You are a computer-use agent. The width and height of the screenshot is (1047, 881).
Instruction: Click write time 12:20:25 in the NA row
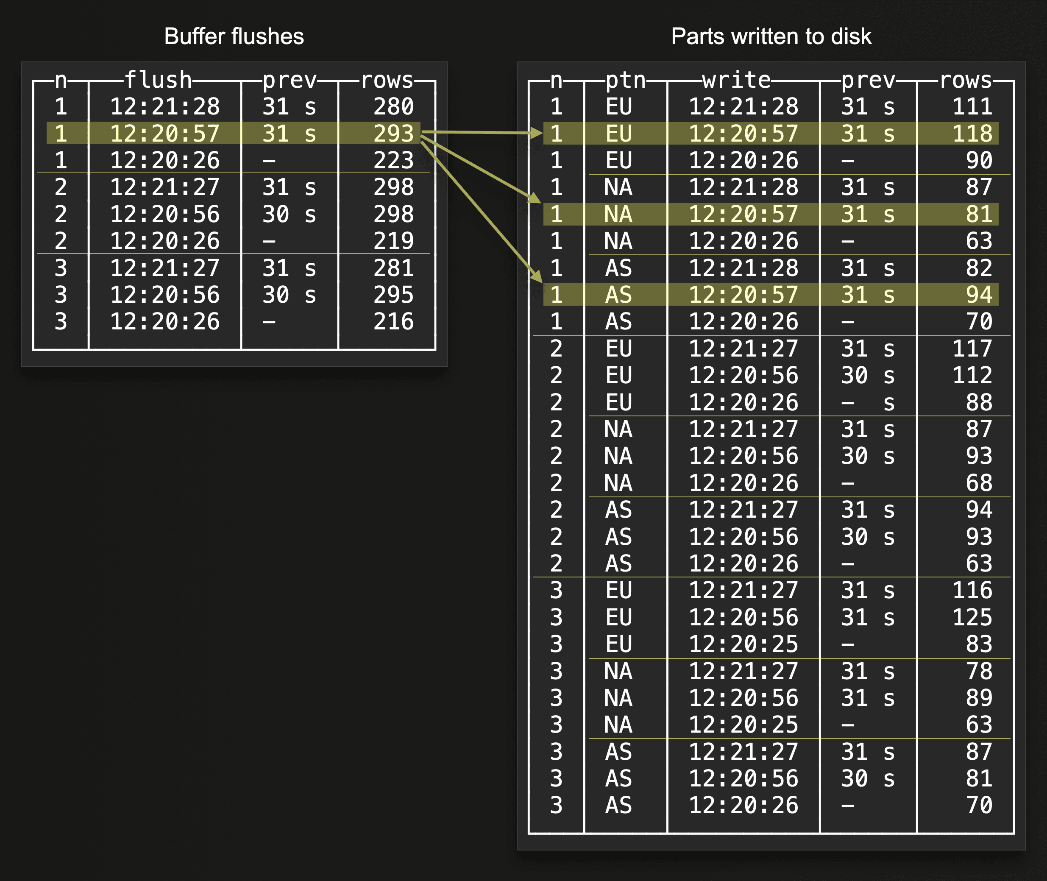tap(743, 725)
